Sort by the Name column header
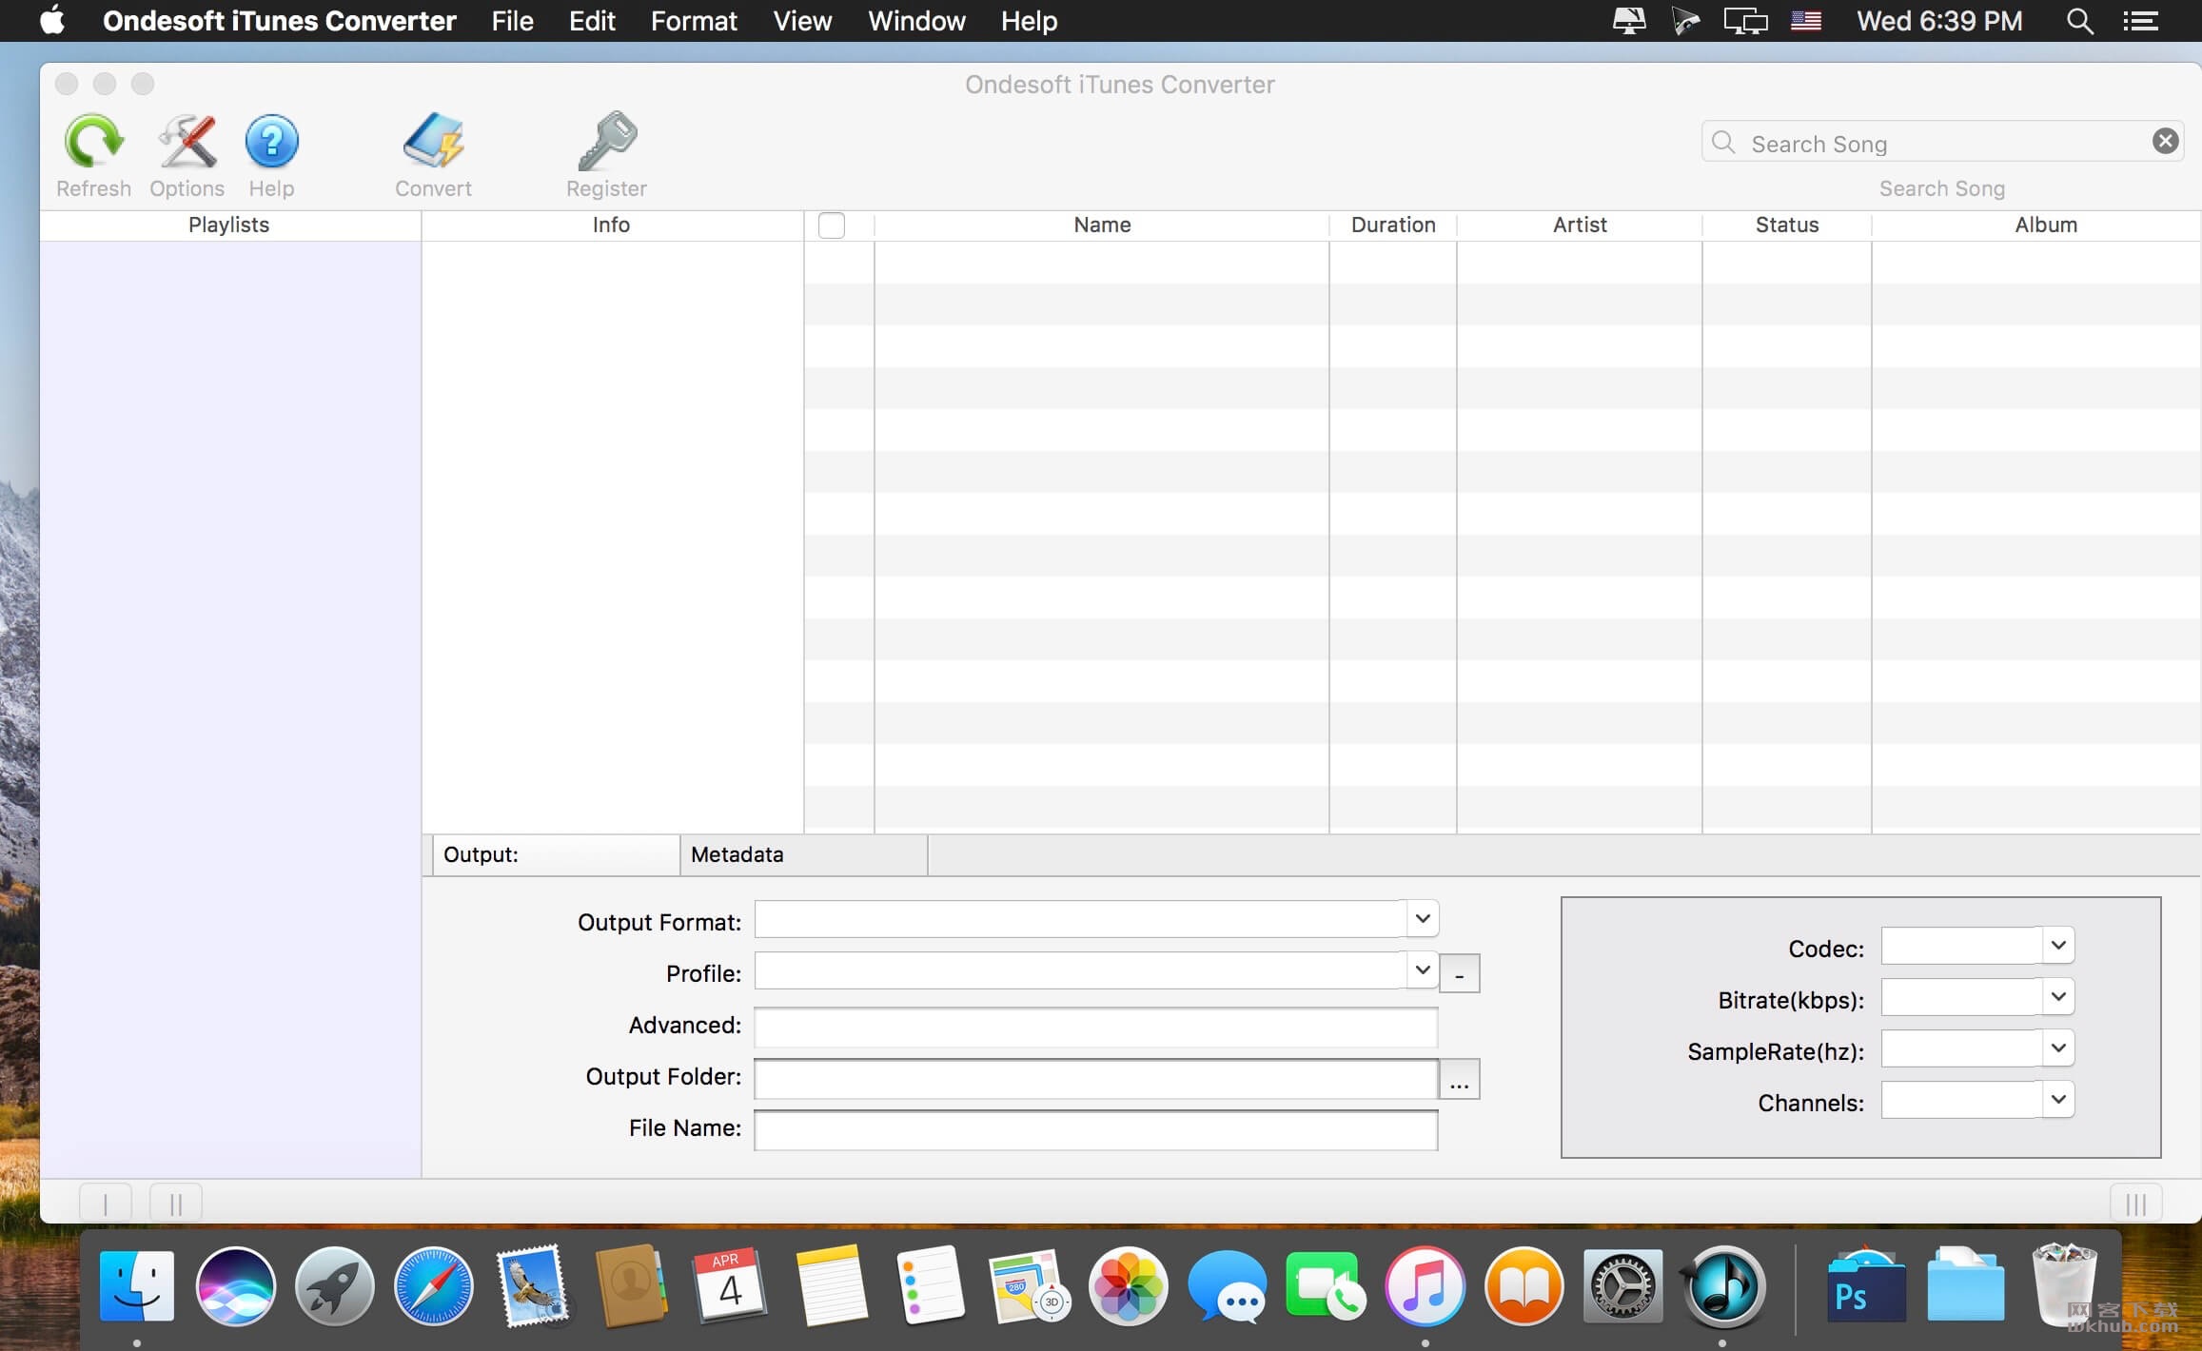Screen dimensions: 2202x1351 coord(1102,225)
